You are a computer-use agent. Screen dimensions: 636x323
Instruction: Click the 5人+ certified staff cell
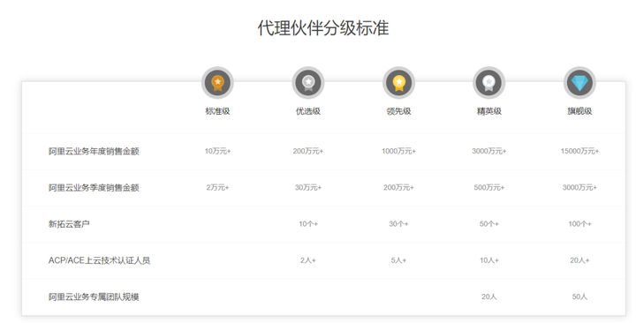pyautogui.click(x=398, y=260)
